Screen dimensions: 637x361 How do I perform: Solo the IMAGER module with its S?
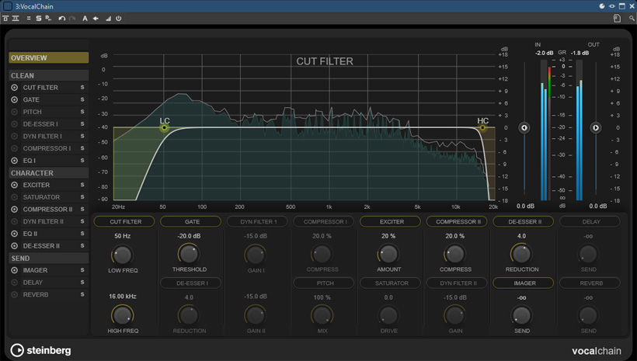click(x=82, y=270)
